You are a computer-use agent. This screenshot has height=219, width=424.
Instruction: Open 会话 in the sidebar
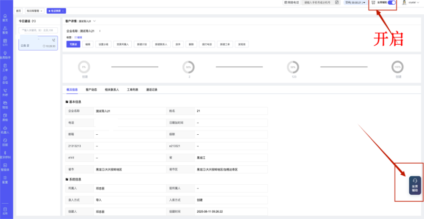[x=5, y=80]
